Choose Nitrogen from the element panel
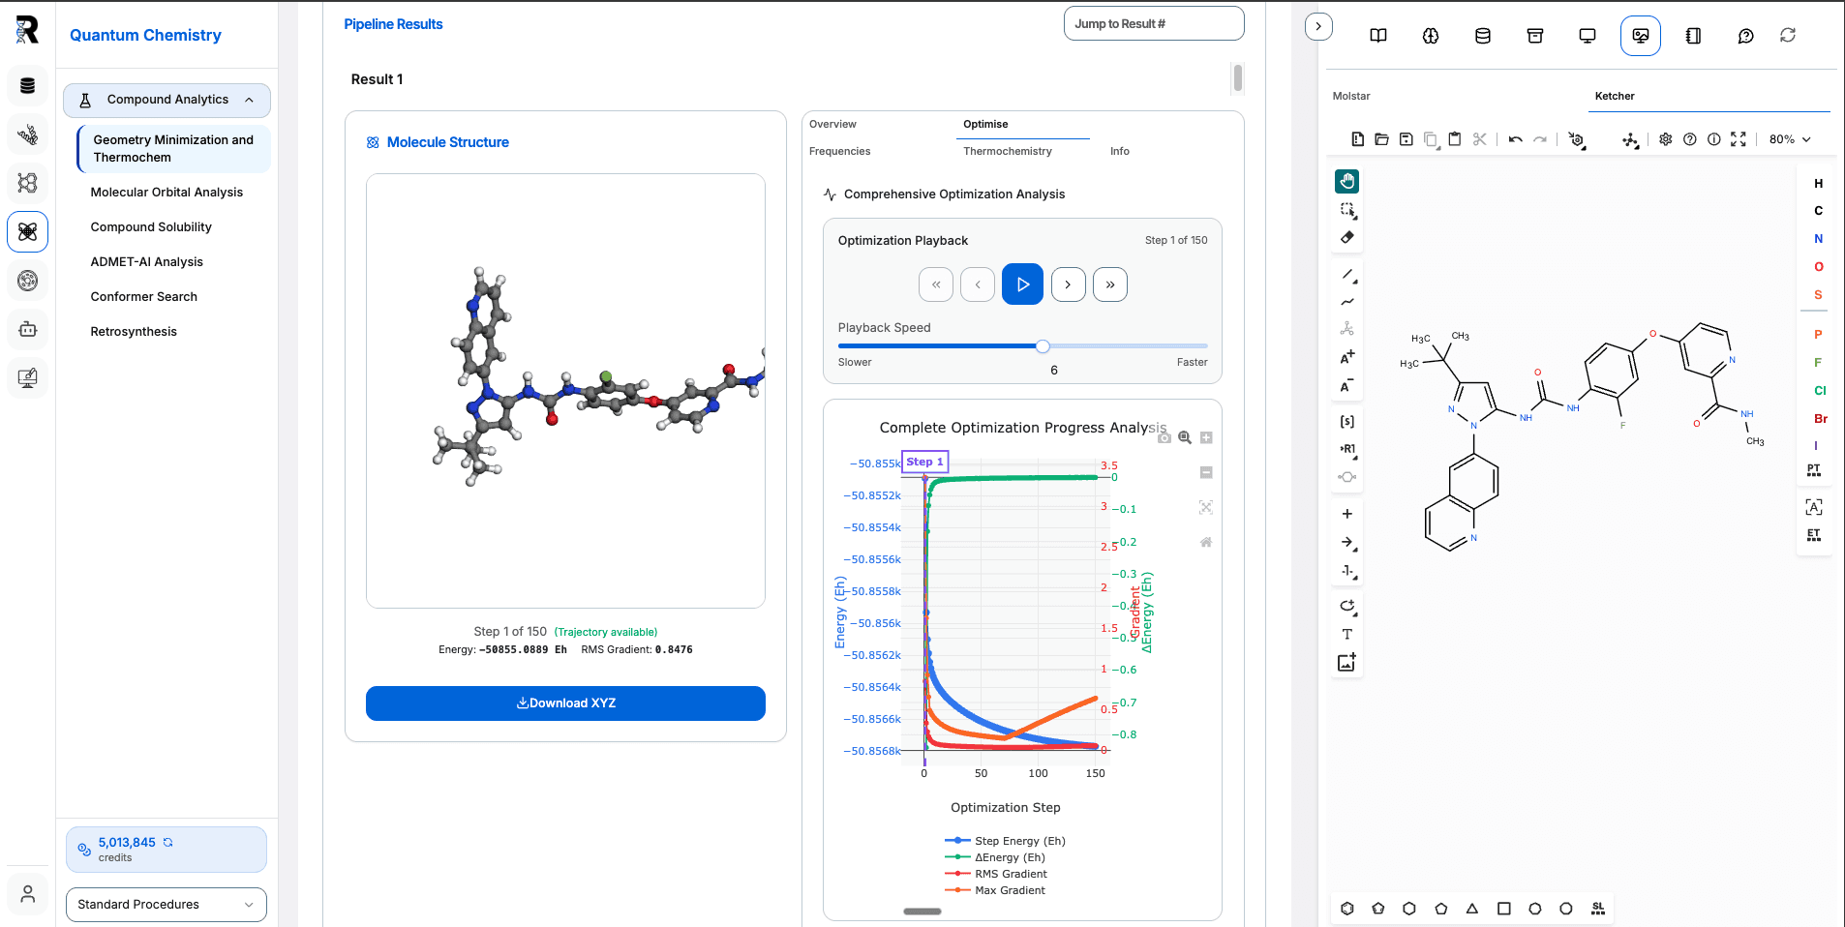This screenshot has width=1845, height=927. tap(1818, 238)
